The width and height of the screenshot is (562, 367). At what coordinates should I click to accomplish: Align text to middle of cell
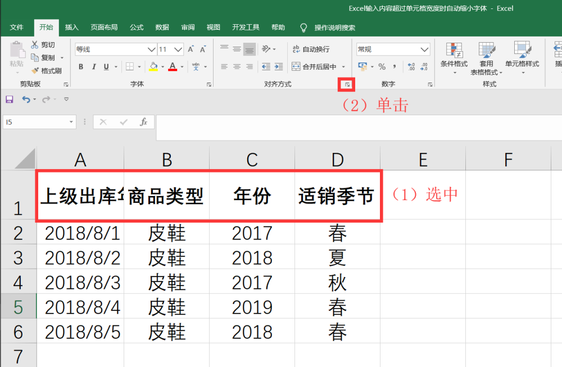pos(237,49)
